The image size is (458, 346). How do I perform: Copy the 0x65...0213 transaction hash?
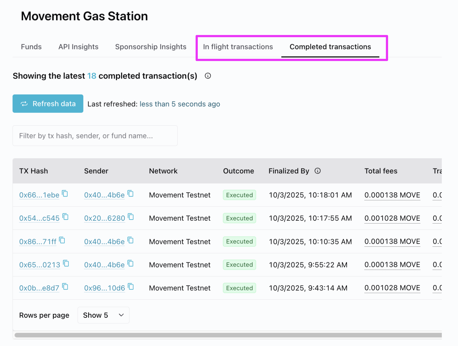click(x=66, y=264)
